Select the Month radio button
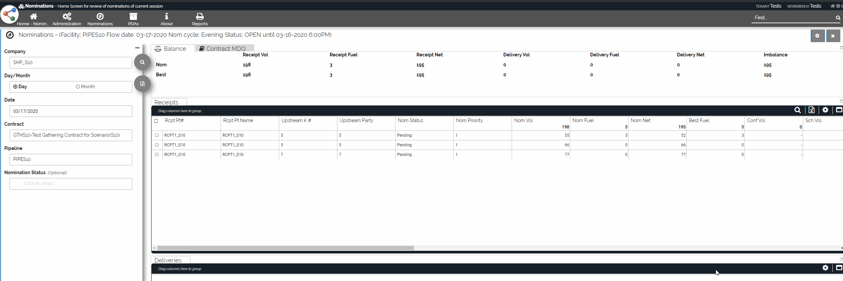This screenshot has width=843, height=281. [x=78, y=87]
